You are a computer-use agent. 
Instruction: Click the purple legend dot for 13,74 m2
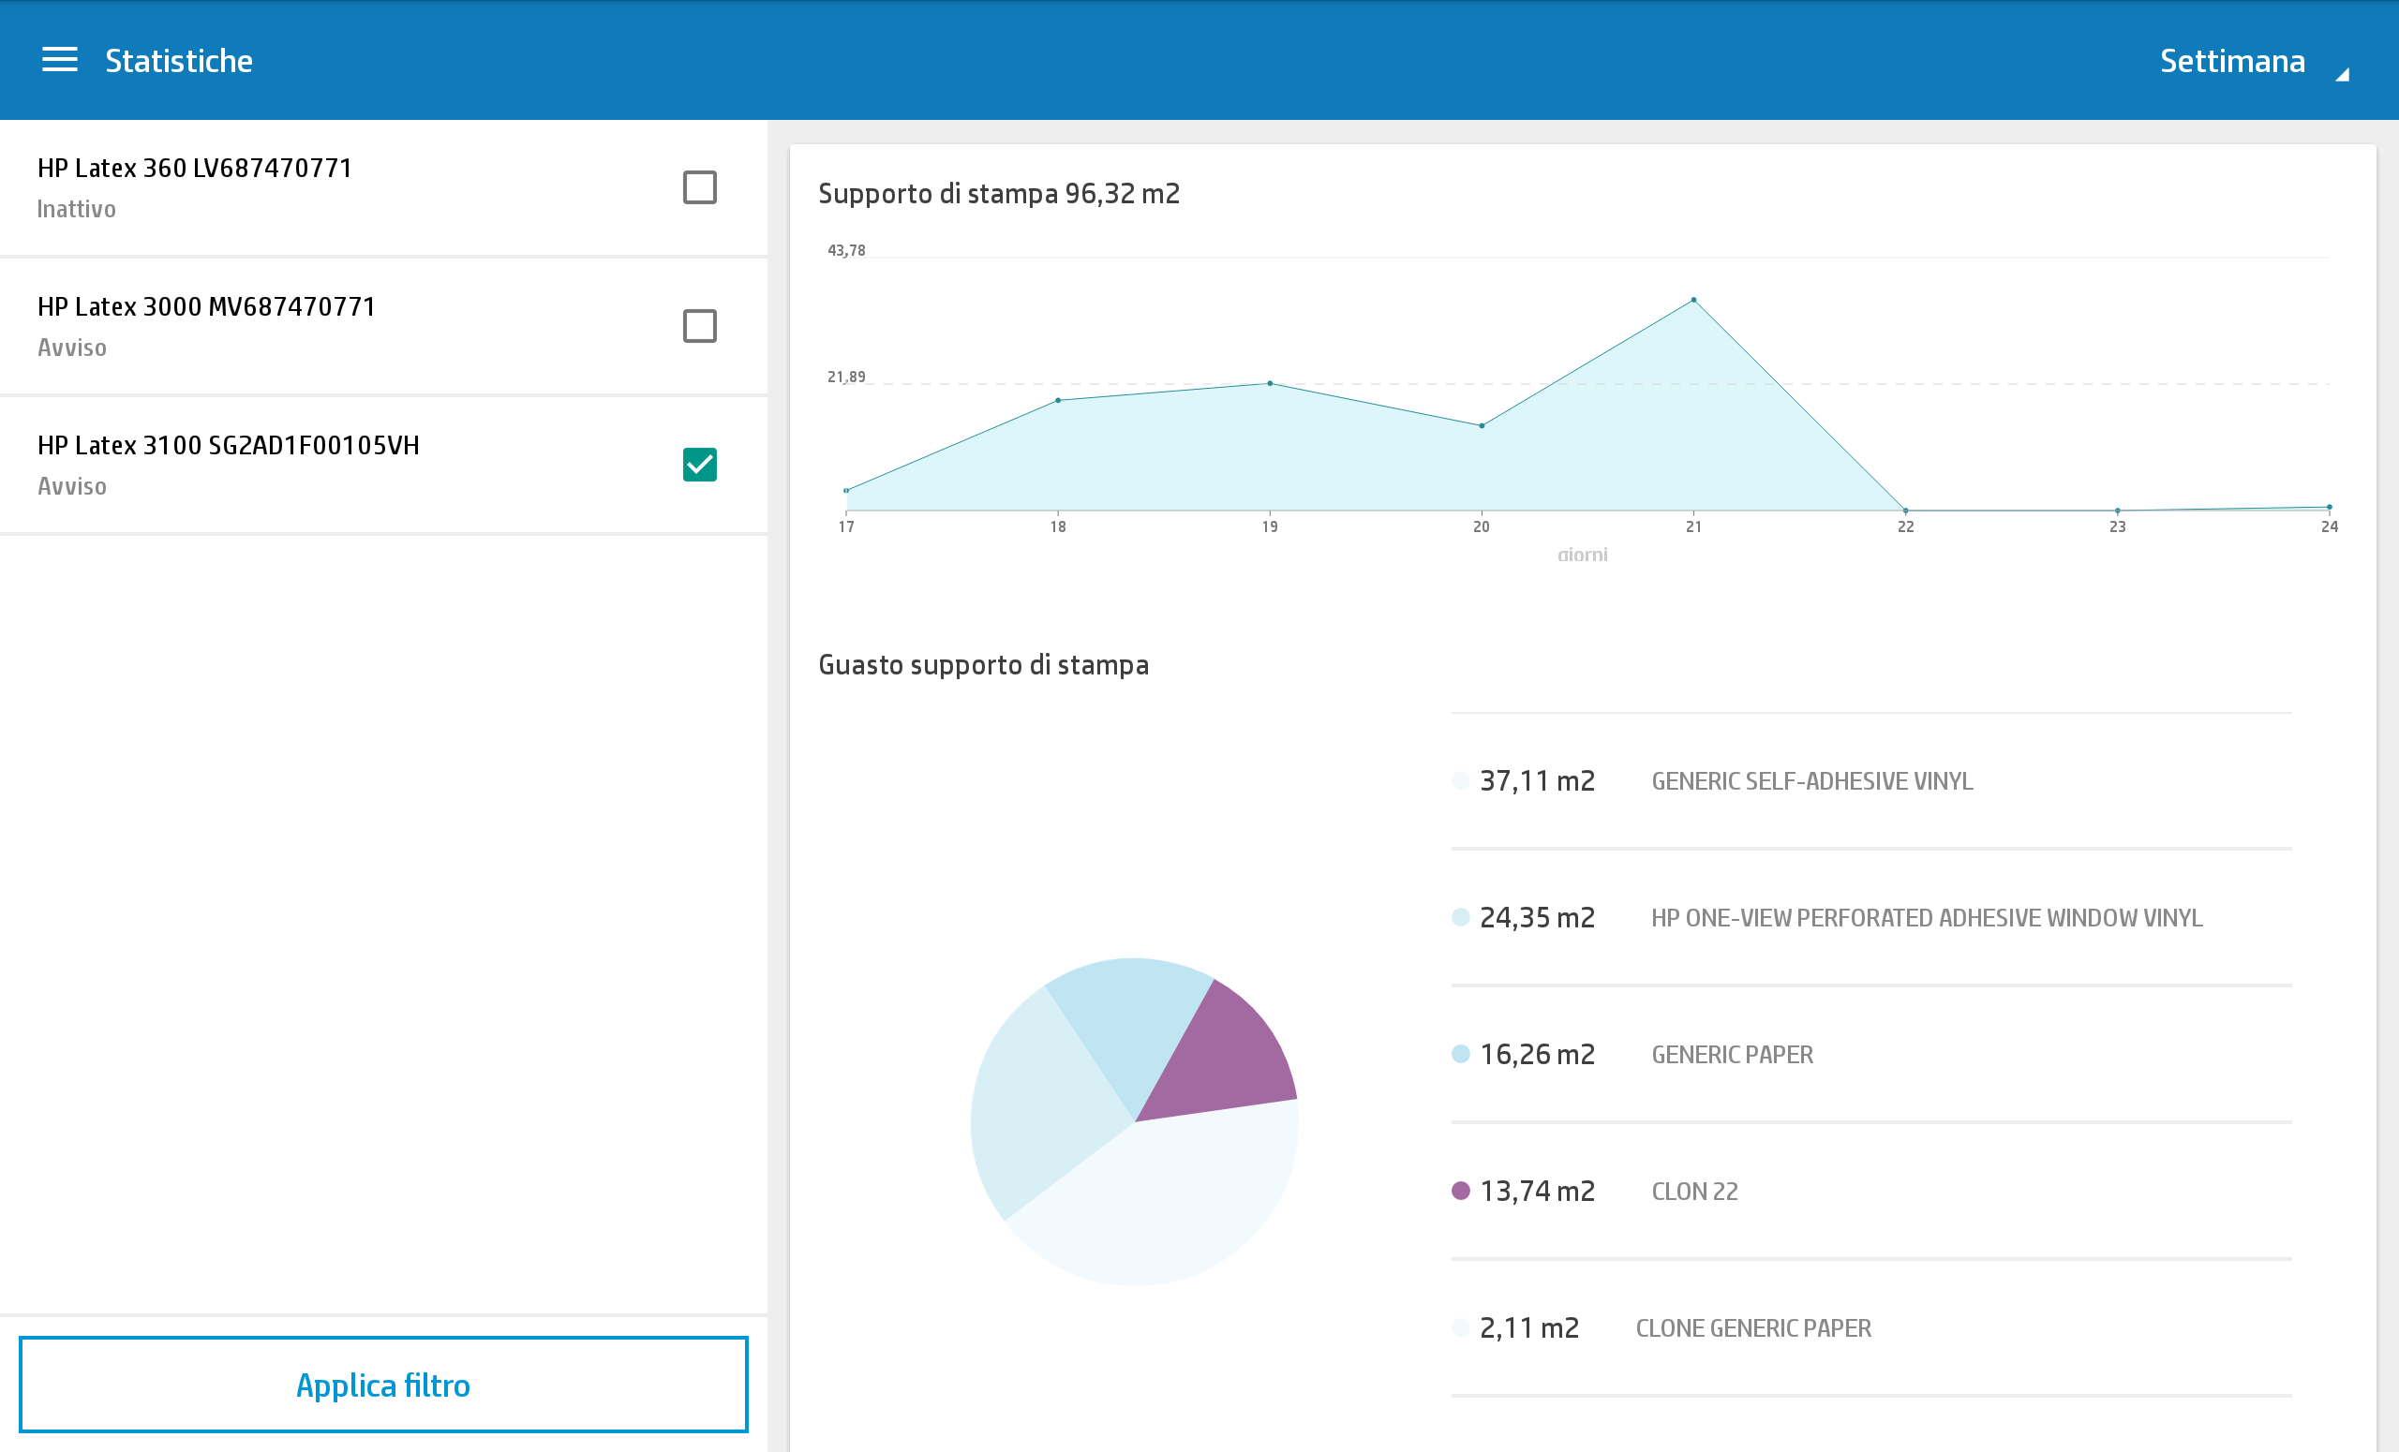(x=1459, y=1191)
